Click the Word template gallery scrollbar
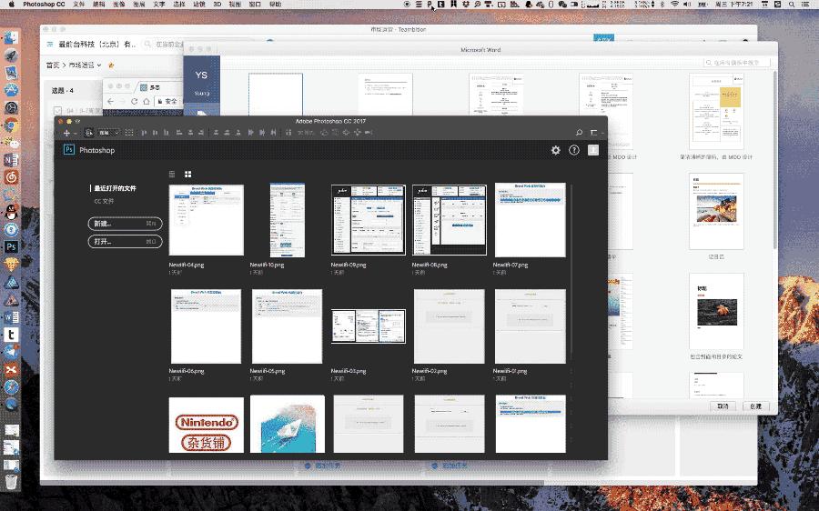Viewport: 819px width, 511px height. tap(774, 160)
